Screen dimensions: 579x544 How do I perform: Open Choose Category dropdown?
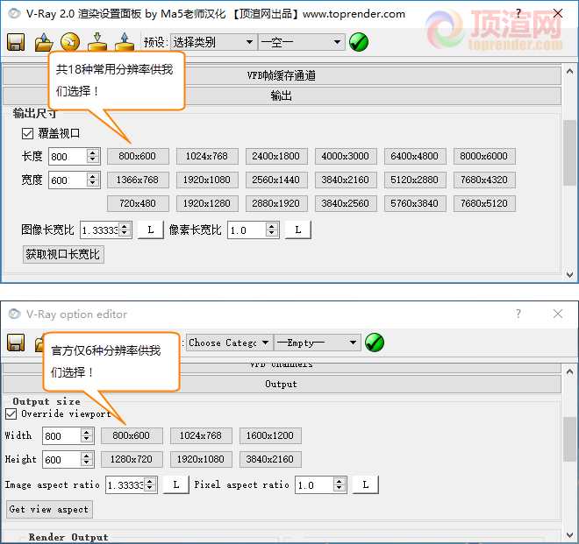click(229, 343)
